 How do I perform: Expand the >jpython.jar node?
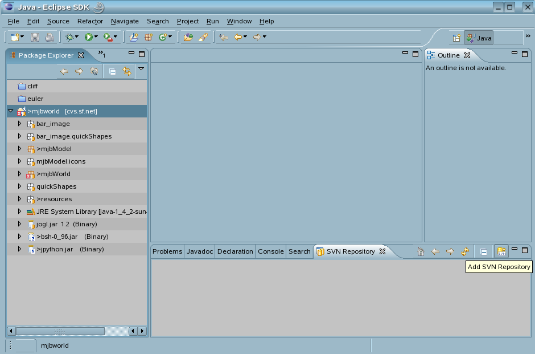[x=19, y=249]
